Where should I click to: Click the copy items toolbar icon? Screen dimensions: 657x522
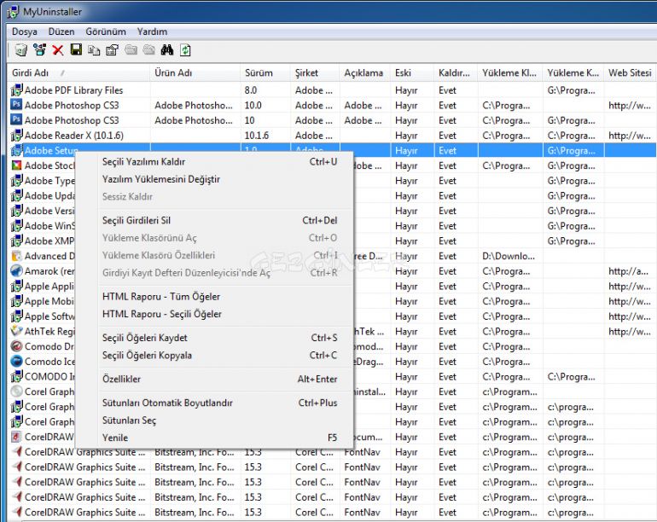(94, 50)
